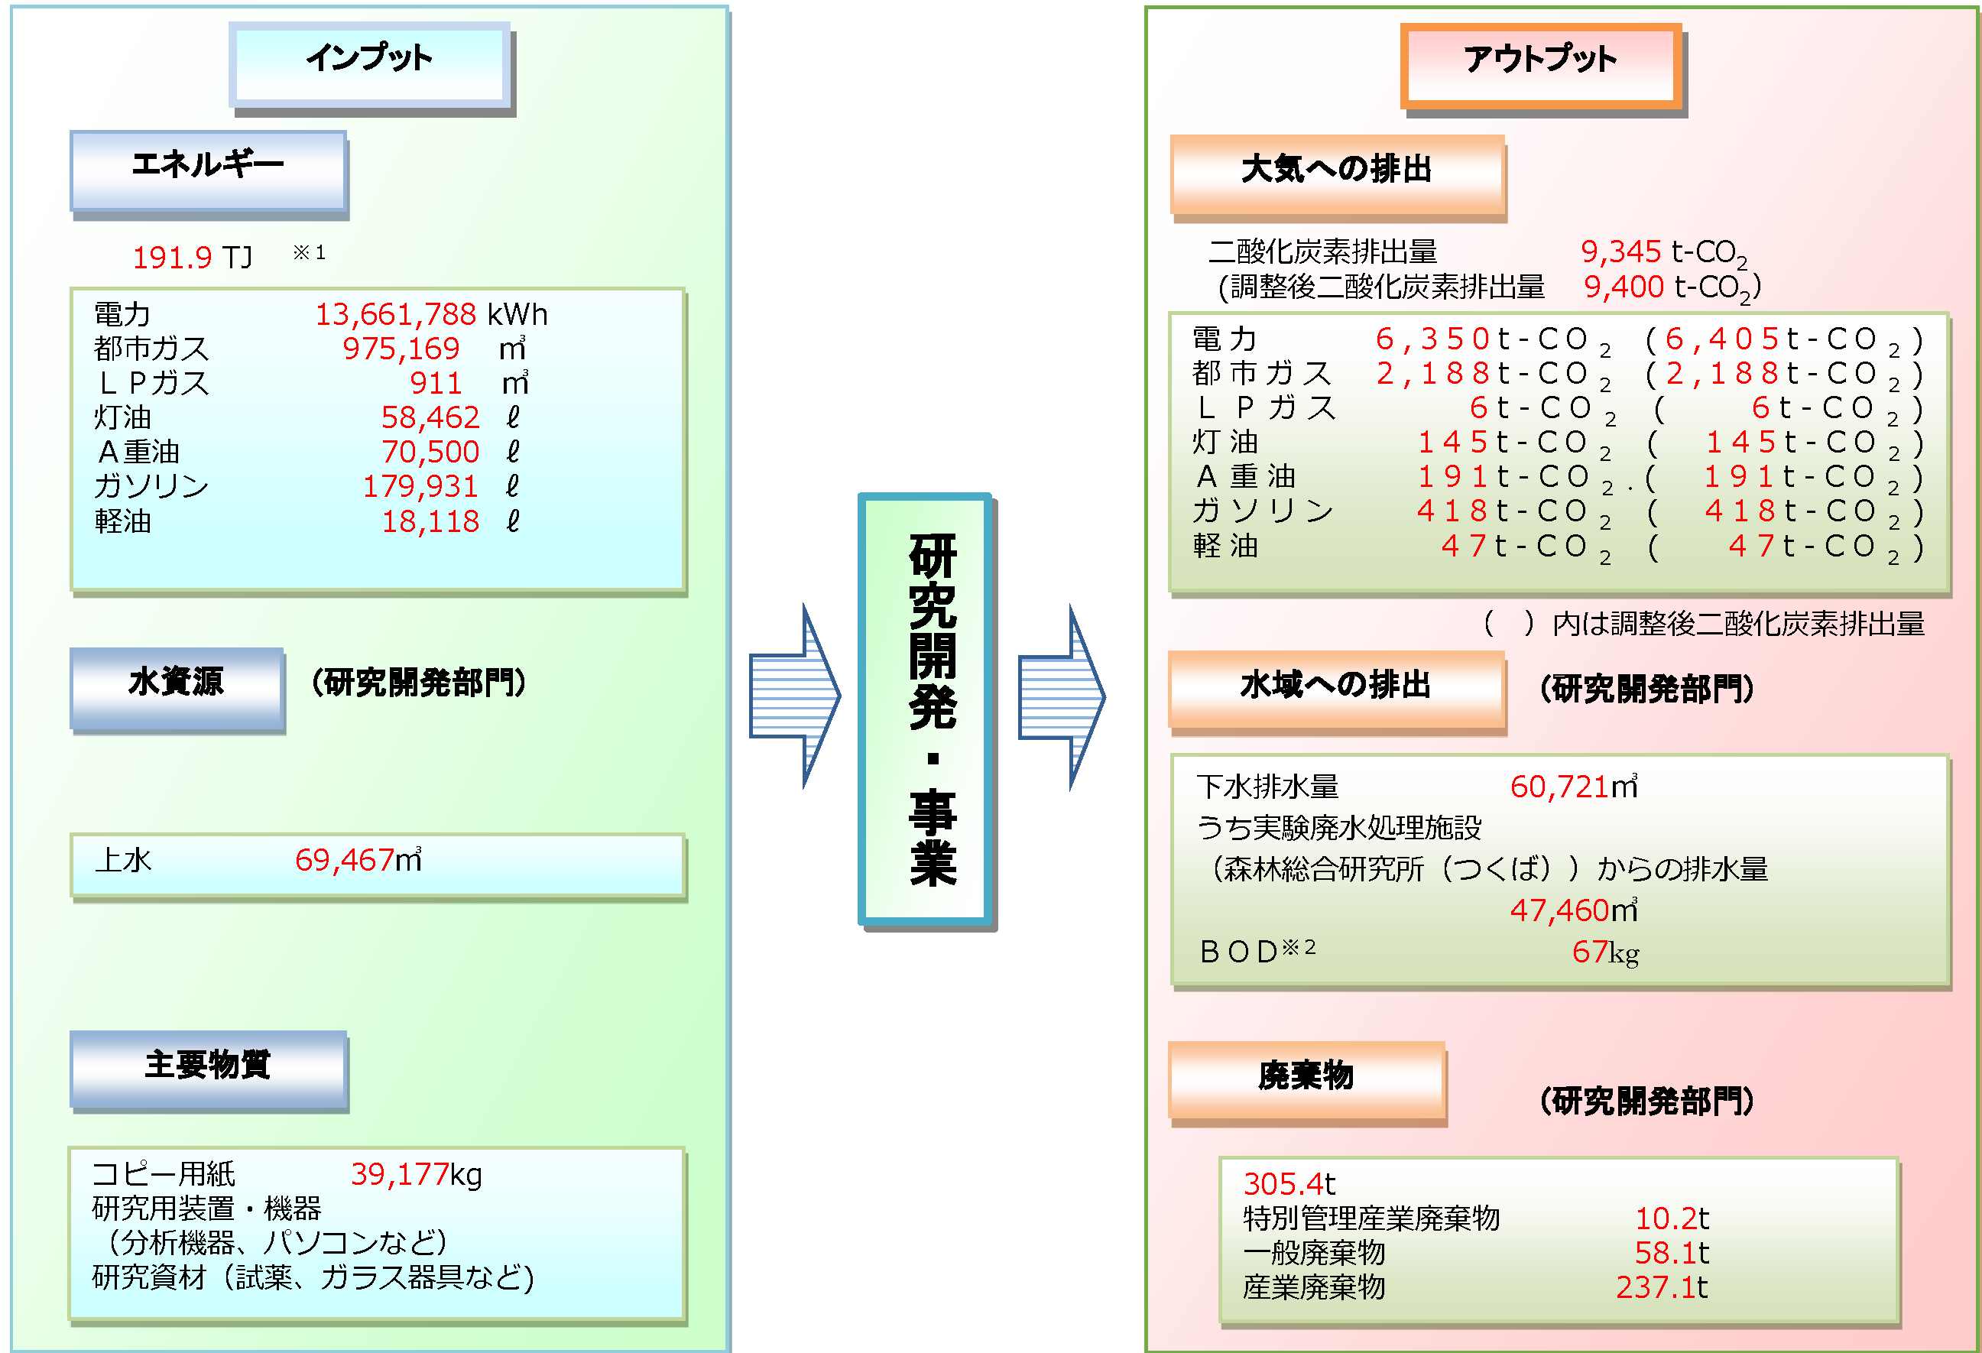Click the 都市ガス emission 2,188 t-CO2
The width and height of the screenshot is (1982, 1353).
pos(1493,375)
